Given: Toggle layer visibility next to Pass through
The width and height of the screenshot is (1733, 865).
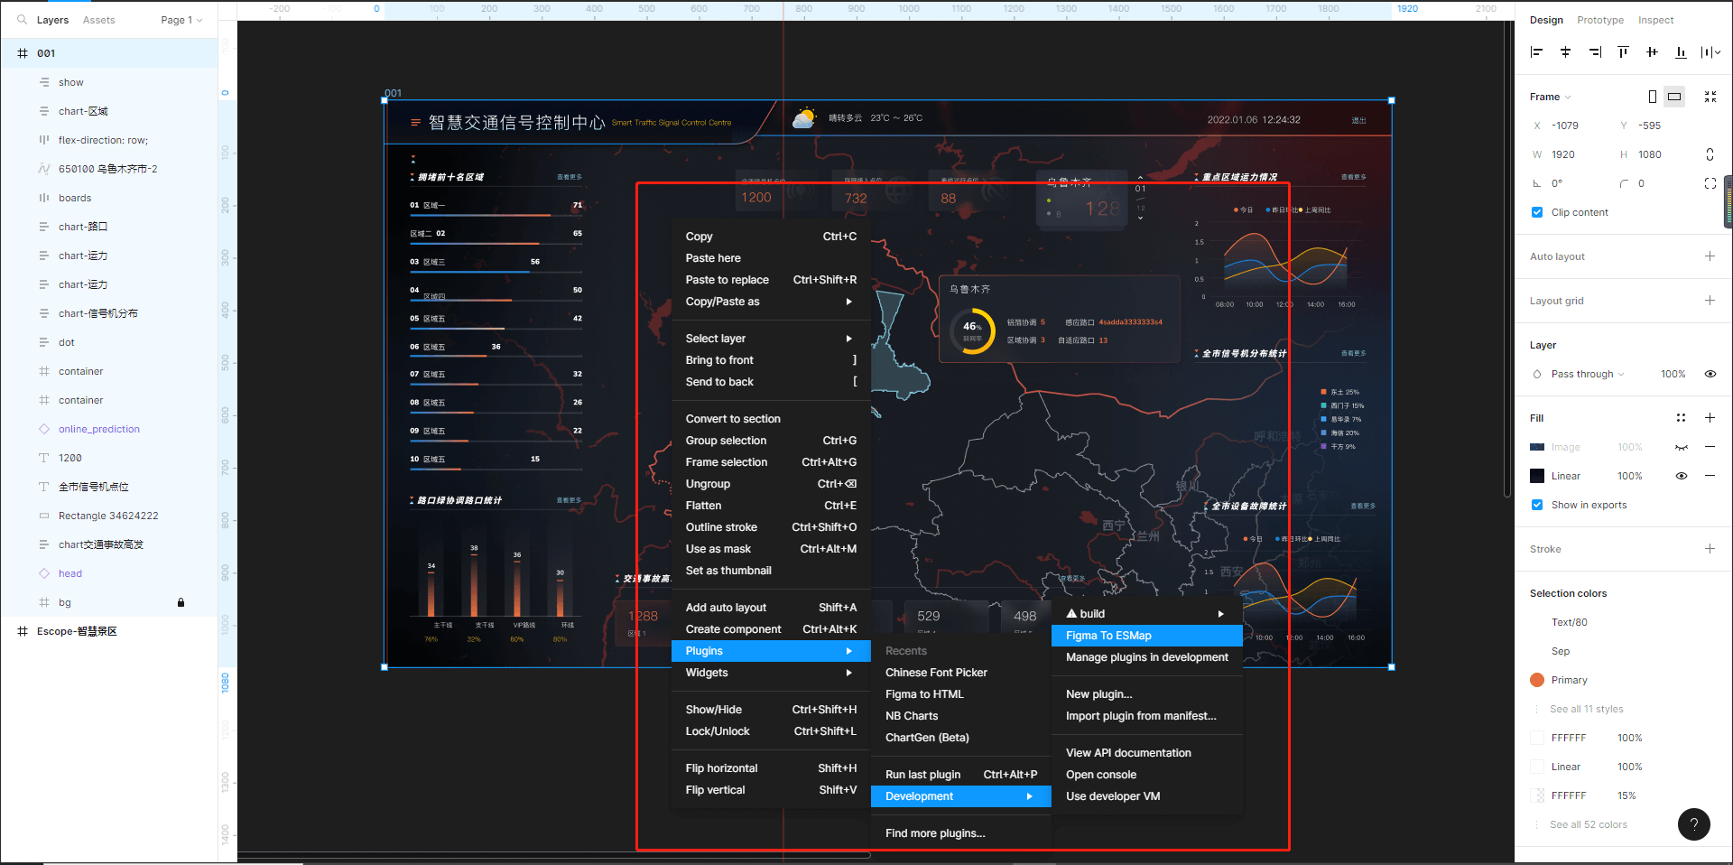Looking at the screenshot, I should [x=1710, y=374].
